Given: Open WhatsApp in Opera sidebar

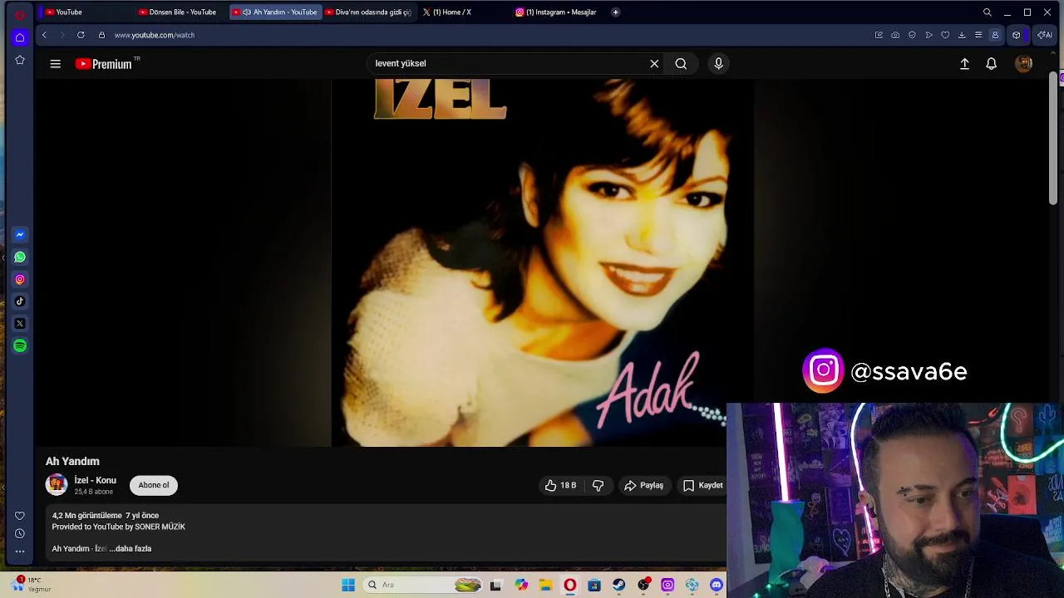Looking at the screenshot, I should tap(20, 257).
